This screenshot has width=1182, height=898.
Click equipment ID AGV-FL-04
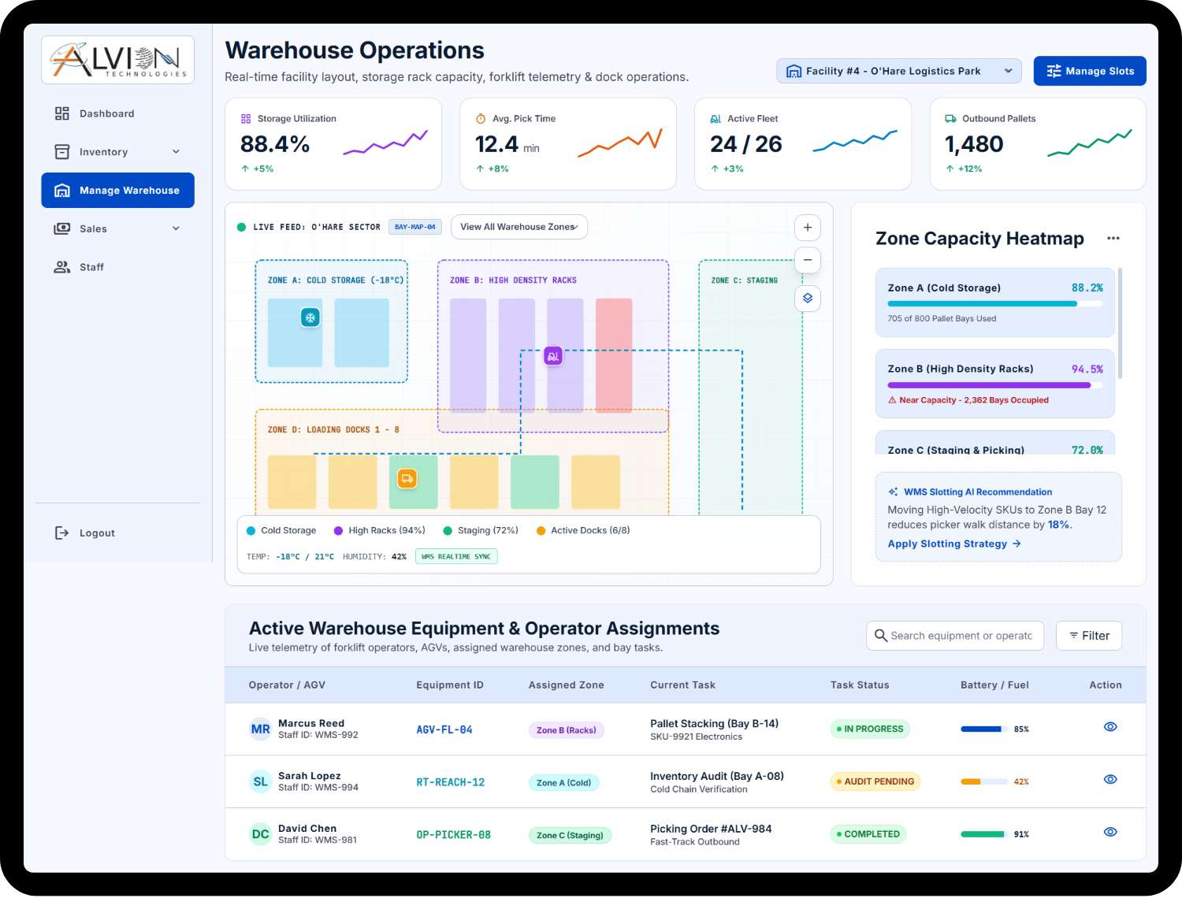pos(444,730)
